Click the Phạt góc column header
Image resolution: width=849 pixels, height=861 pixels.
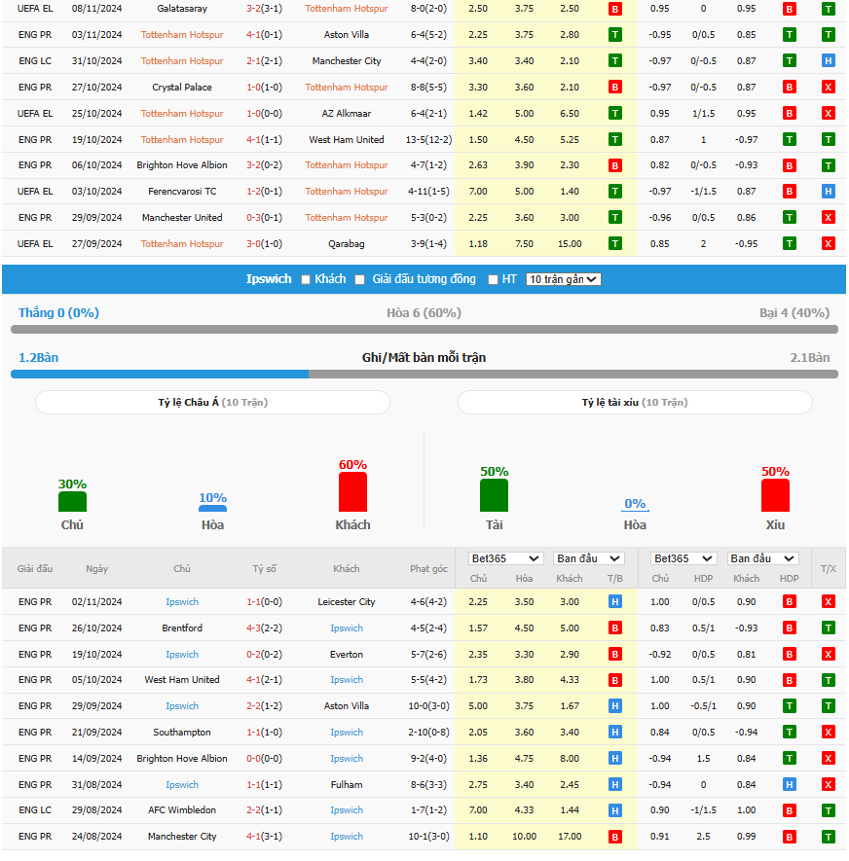[428, 569]
